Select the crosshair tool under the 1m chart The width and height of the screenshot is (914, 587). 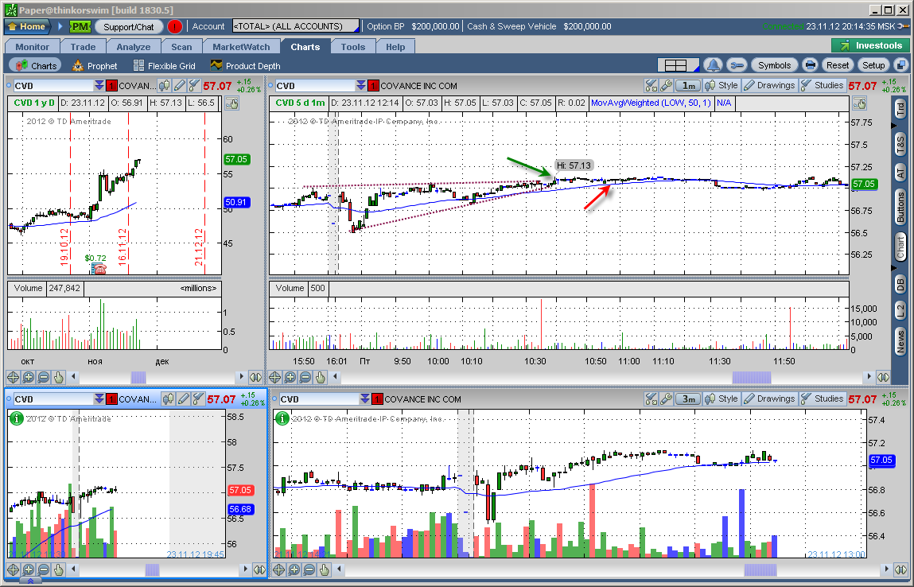click(x=274, y=377)
